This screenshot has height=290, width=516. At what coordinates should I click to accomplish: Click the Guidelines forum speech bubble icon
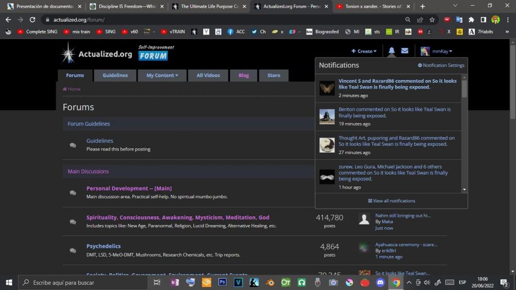[x=73, y=145]
